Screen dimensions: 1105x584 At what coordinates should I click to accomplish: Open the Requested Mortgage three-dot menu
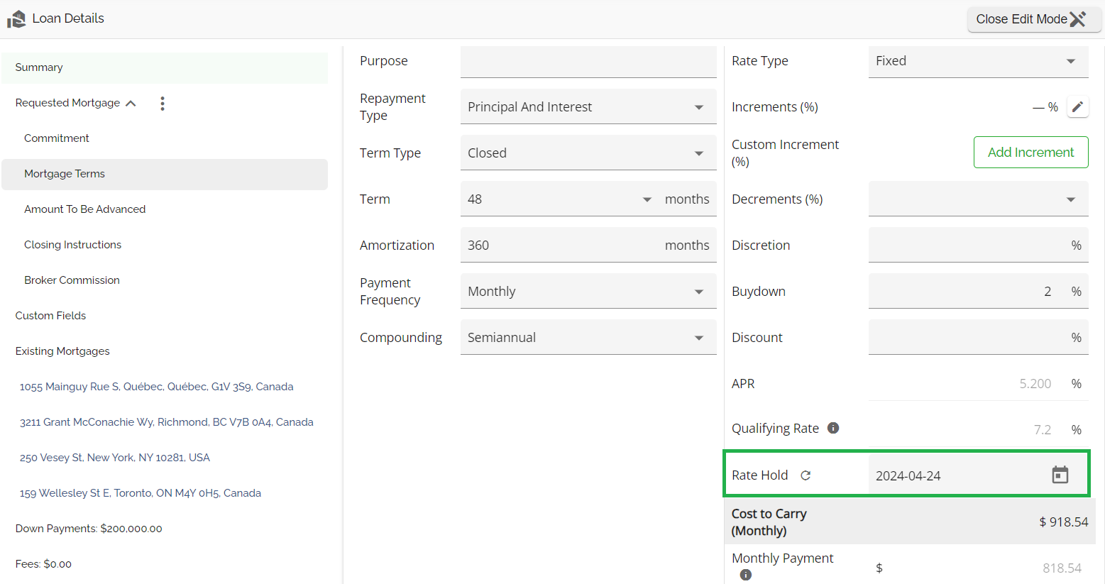(x=163, y=104)
